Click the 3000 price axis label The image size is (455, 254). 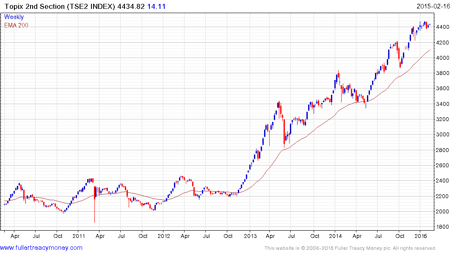[x=443, y=134]
